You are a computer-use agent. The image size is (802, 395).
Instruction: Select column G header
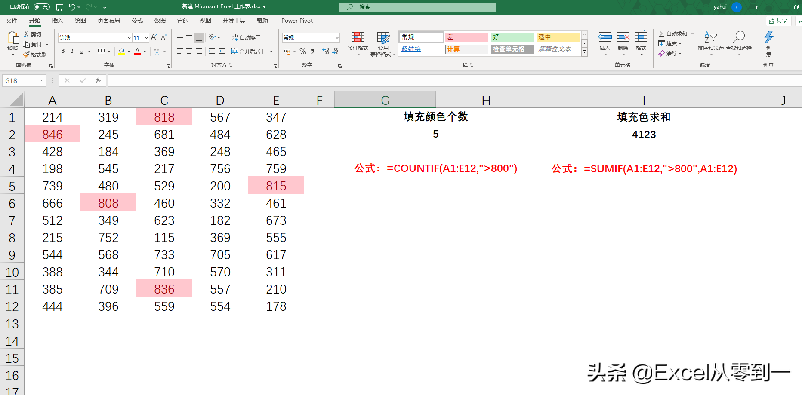point(385,100)
